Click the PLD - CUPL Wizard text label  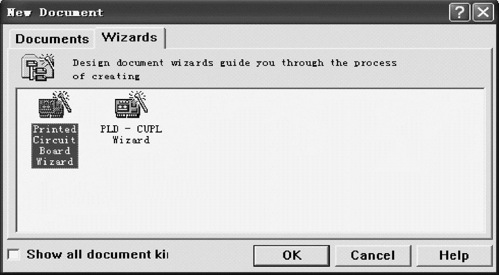pos(131,134)
